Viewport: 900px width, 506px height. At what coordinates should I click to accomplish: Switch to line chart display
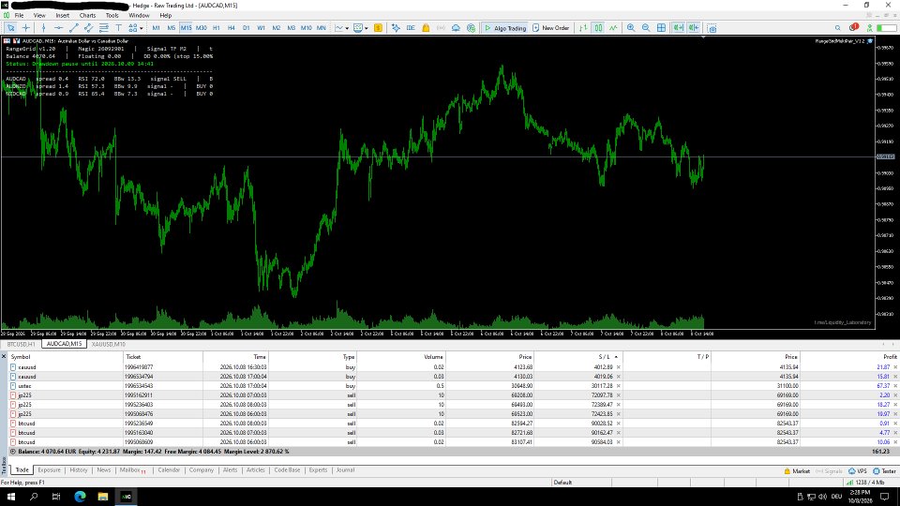click(613, 27)
